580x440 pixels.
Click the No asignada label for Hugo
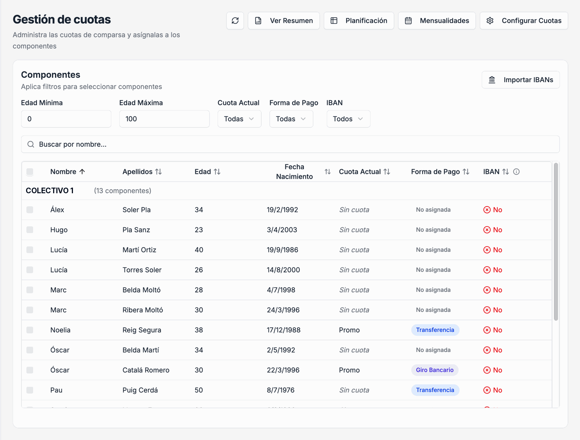pos(433,230)
